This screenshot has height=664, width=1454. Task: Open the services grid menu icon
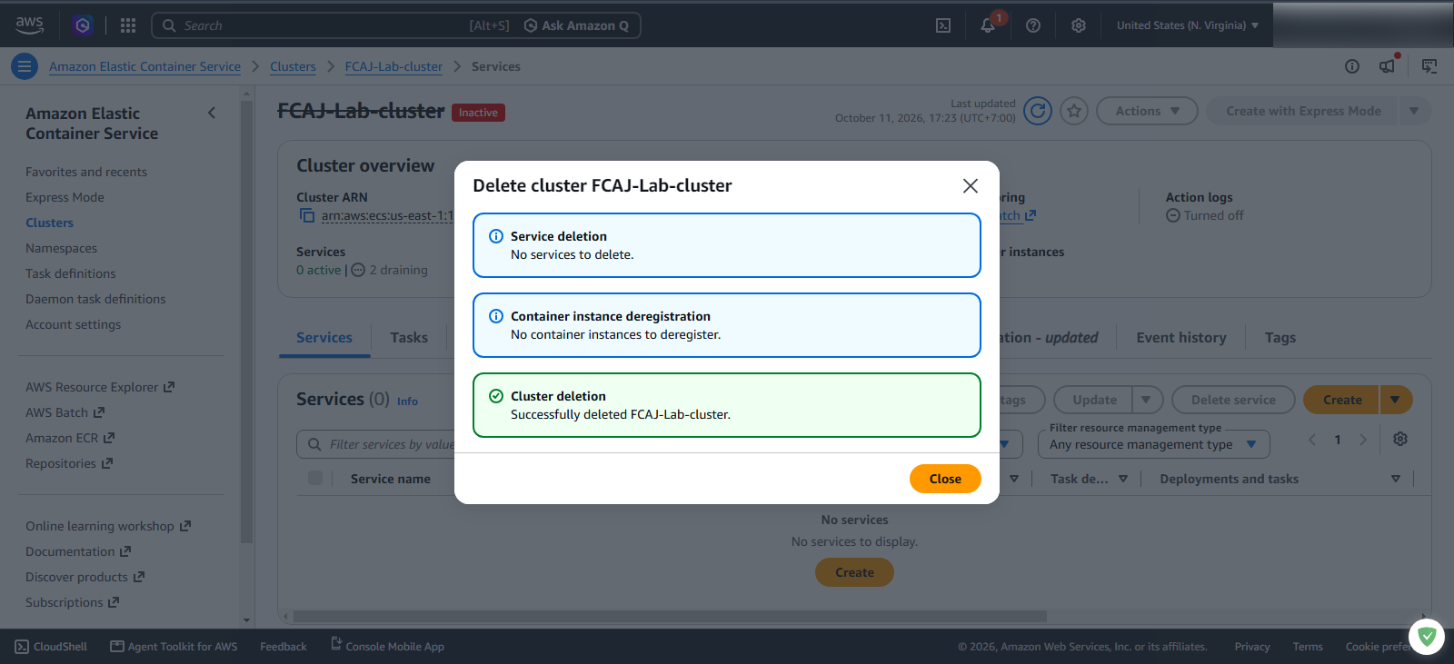128,25
